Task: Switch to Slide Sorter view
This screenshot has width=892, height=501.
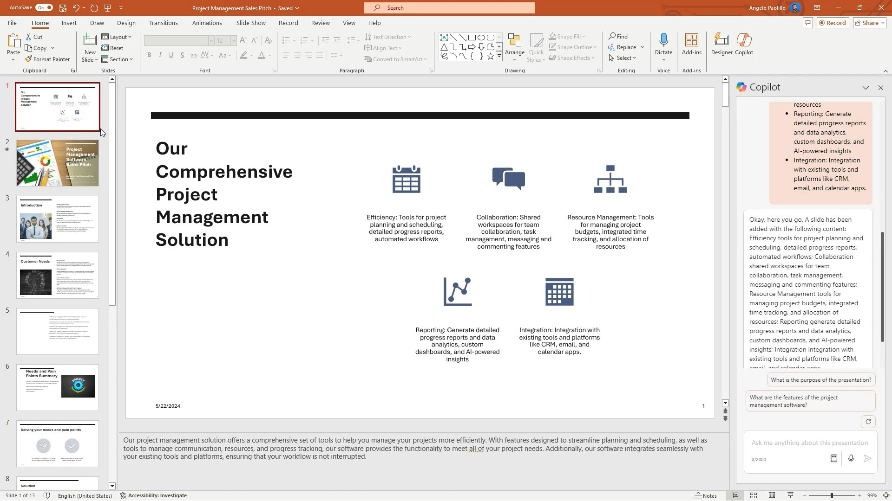Action: point(754,495)
